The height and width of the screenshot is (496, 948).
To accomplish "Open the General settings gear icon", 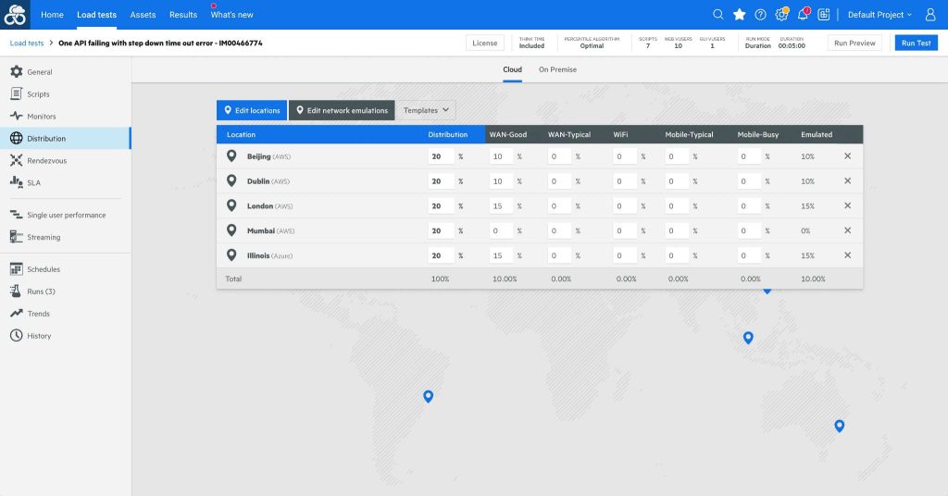I will click(x=17, y=72).
